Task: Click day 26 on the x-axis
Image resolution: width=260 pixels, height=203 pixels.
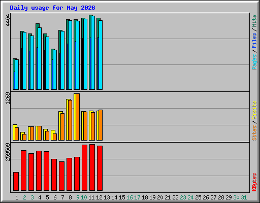Action: pyautogui.click(x=206, y=197)
